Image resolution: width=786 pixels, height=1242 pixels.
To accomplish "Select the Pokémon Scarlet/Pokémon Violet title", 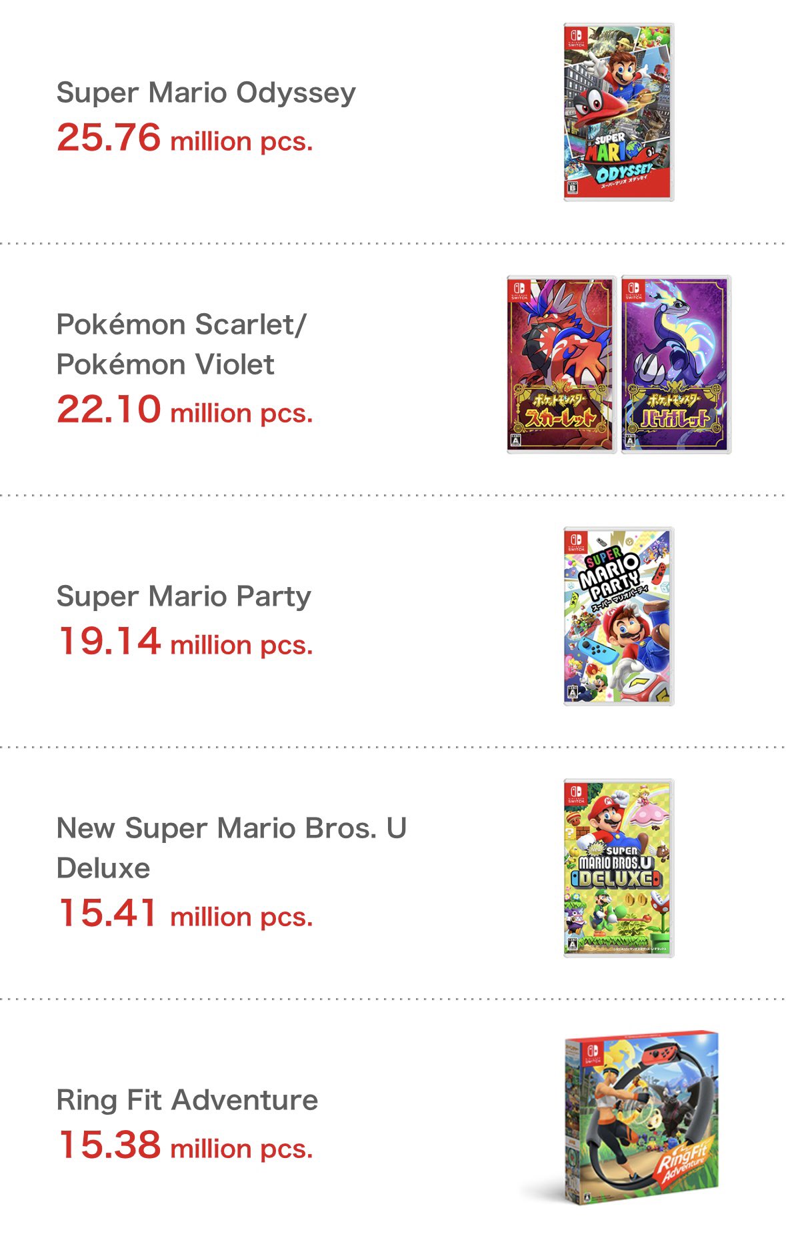I will point(181,344).
